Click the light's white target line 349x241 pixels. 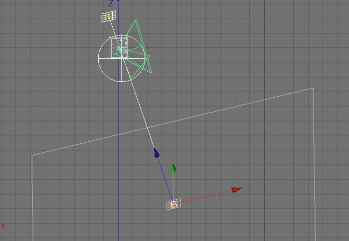pyautogui.click(x=139, y=105)
